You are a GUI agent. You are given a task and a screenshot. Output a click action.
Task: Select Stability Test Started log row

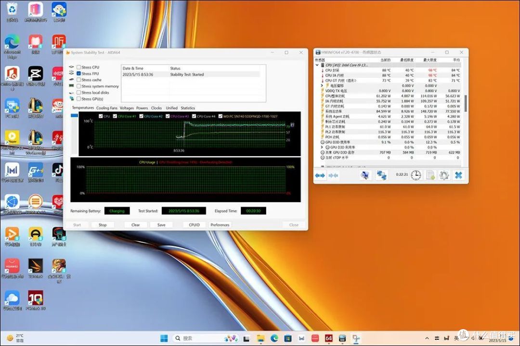tap(191, 74)
